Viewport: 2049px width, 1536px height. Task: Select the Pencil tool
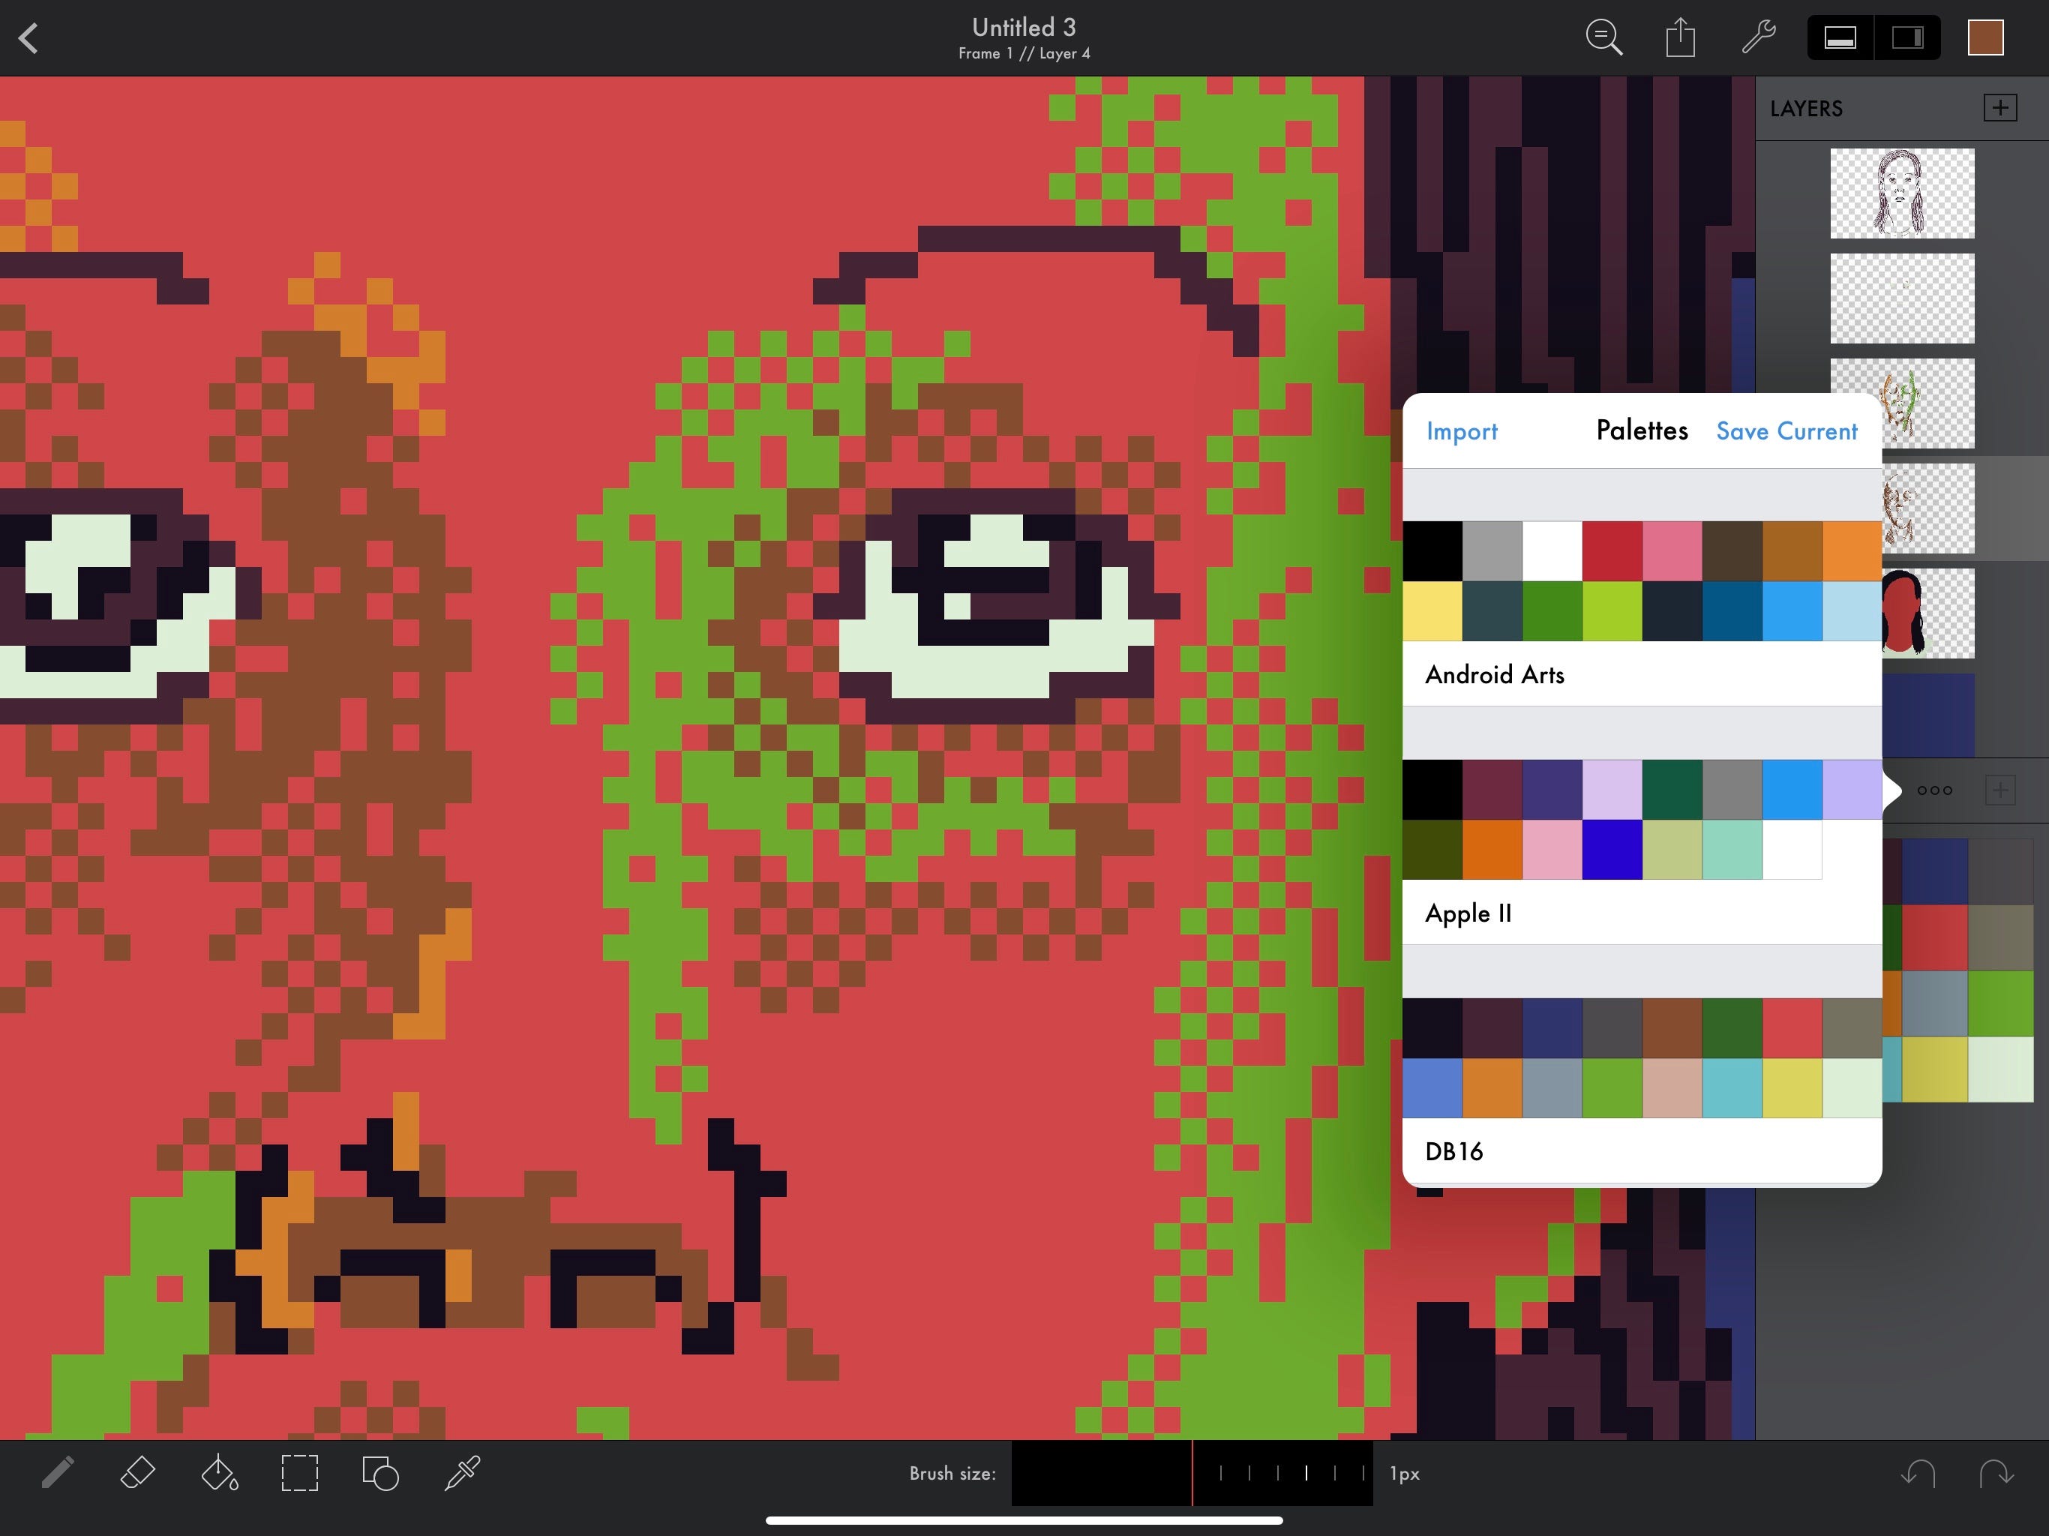click(x=58, y=1472)
